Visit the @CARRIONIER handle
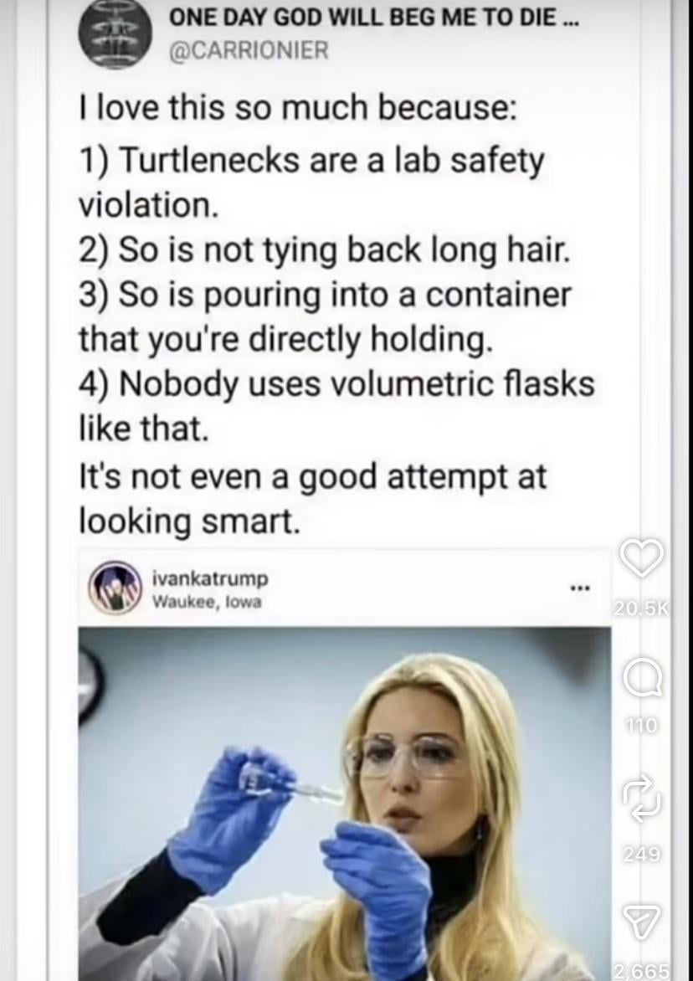The width and height of the screenshot is (693, 981). (x=249, y=50)
